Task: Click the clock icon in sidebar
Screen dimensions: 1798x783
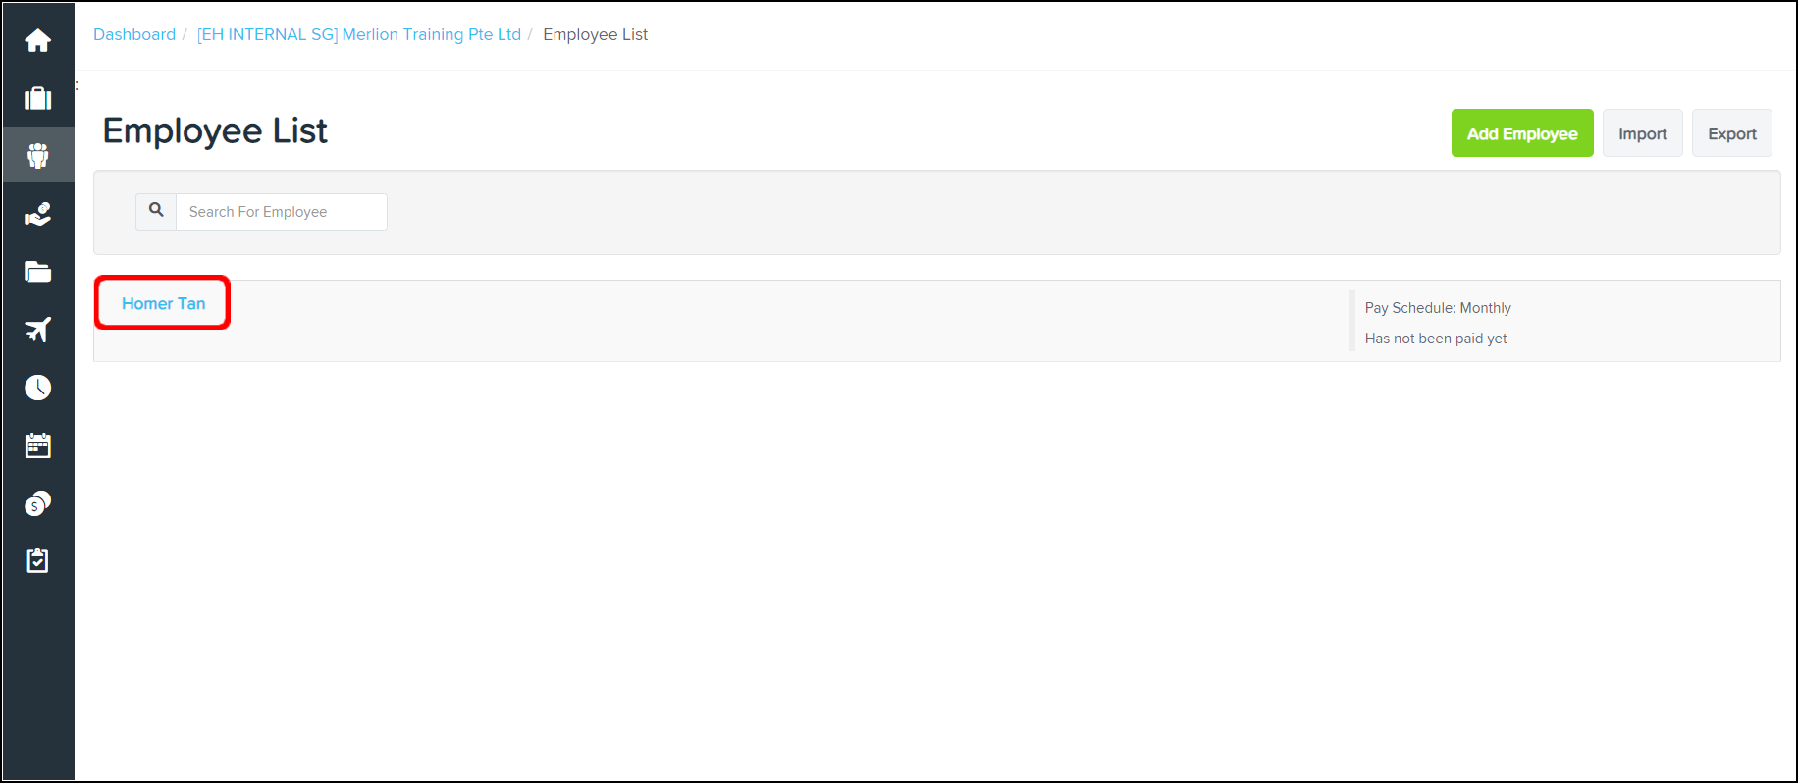Action: tap(38, 388)
